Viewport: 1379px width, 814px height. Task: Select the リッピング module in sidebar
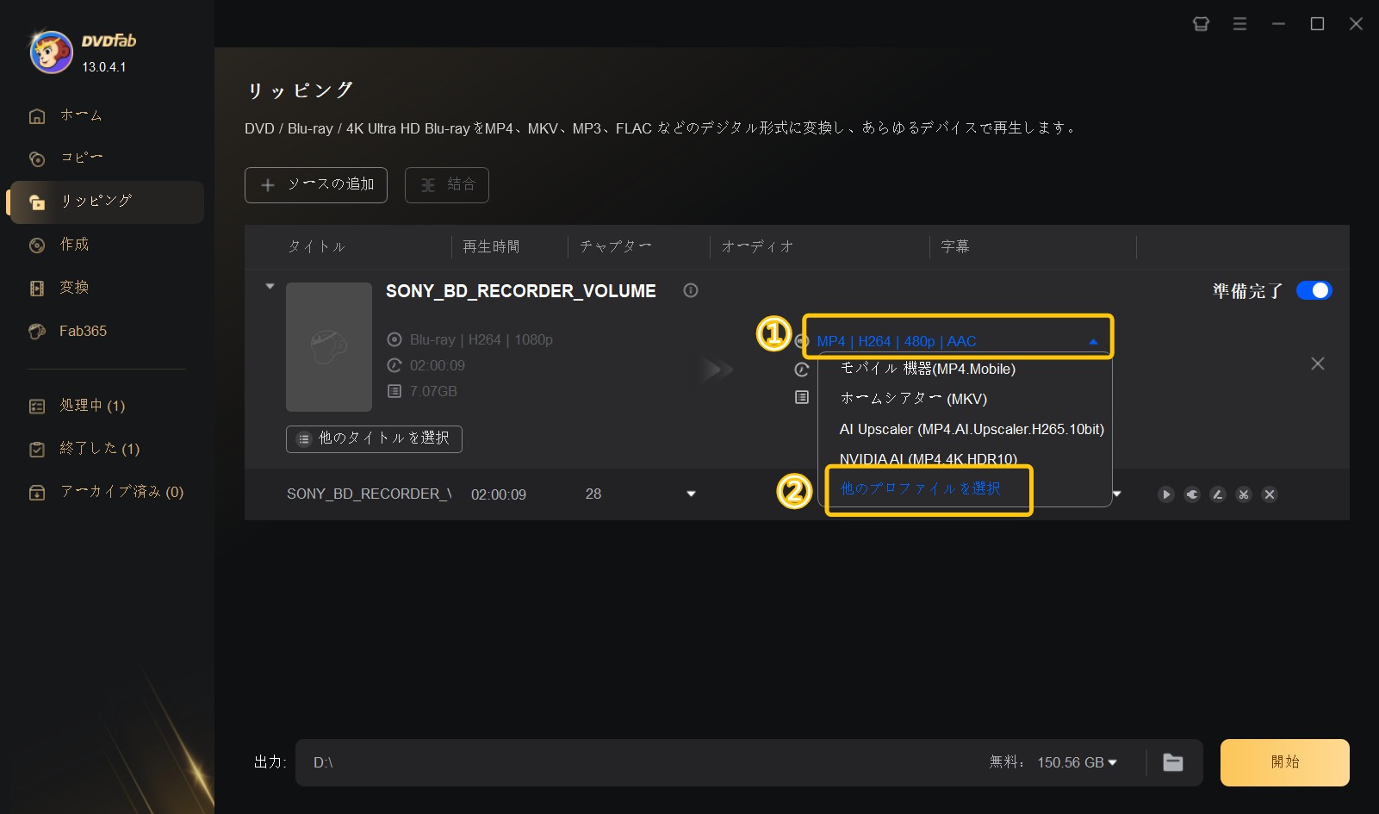pos(107,202)
